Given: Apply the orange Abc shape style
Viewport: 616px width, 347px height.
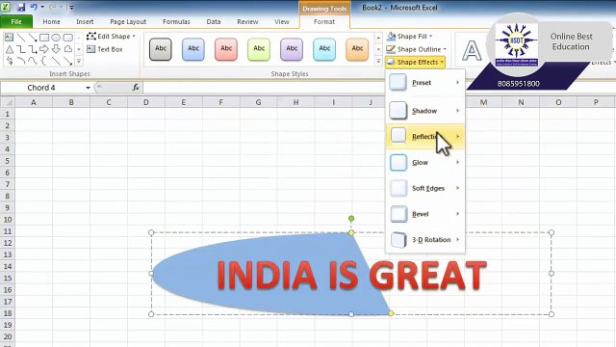Looking at the screenshot, I should (x=357, y=49).
